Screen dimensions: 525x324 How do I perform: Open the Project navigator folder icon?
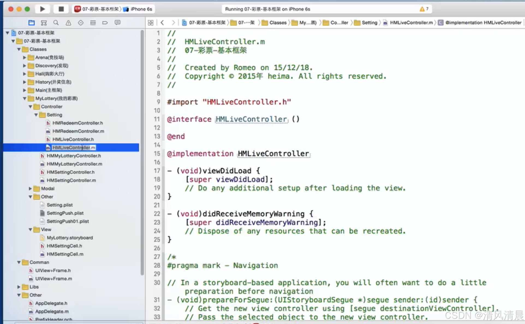(32, 23)
